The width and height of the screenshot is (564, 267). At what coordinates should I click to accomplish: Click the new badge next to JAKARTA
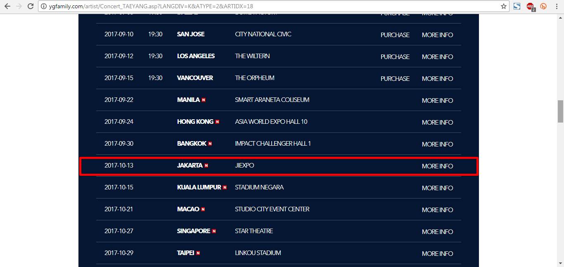(206, 165)
